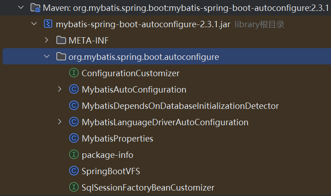Collapse the Maven mybatis-spring-boot-autoconfigure library node

[21, 8]
